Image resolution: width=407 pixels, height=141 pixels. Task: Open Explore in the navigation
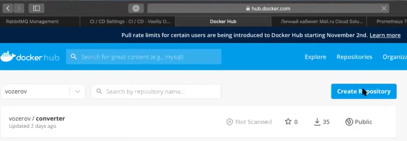316,57
